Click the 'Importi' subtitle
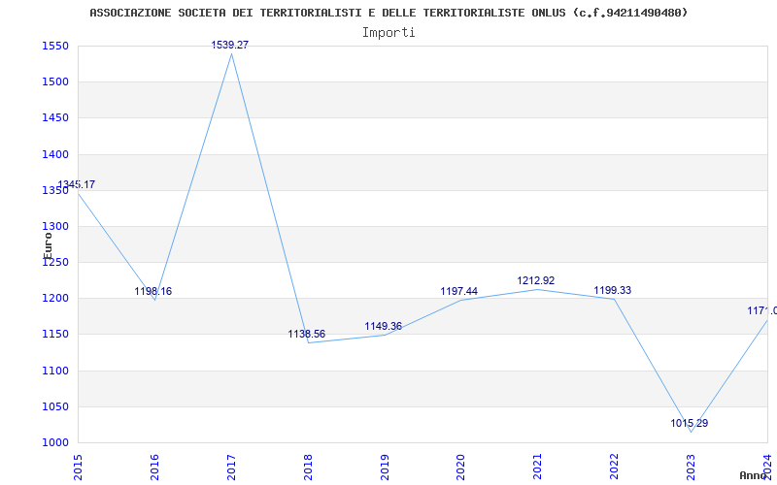This screenshot has width=777, height=485. (x=388, y=33)
